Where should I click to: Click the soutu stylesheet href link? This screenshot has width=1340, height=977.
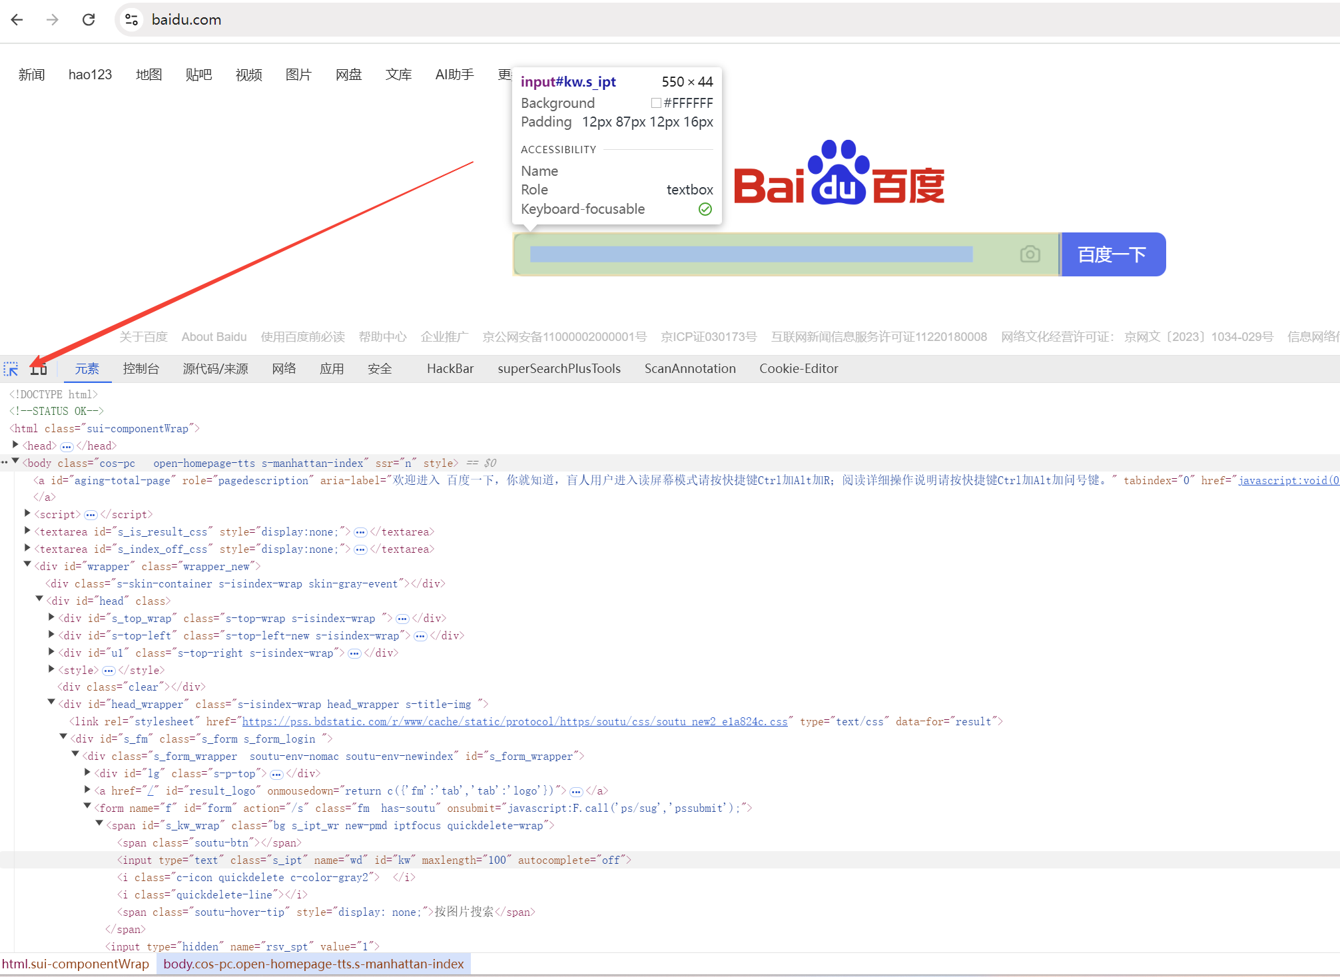[514, 722]
